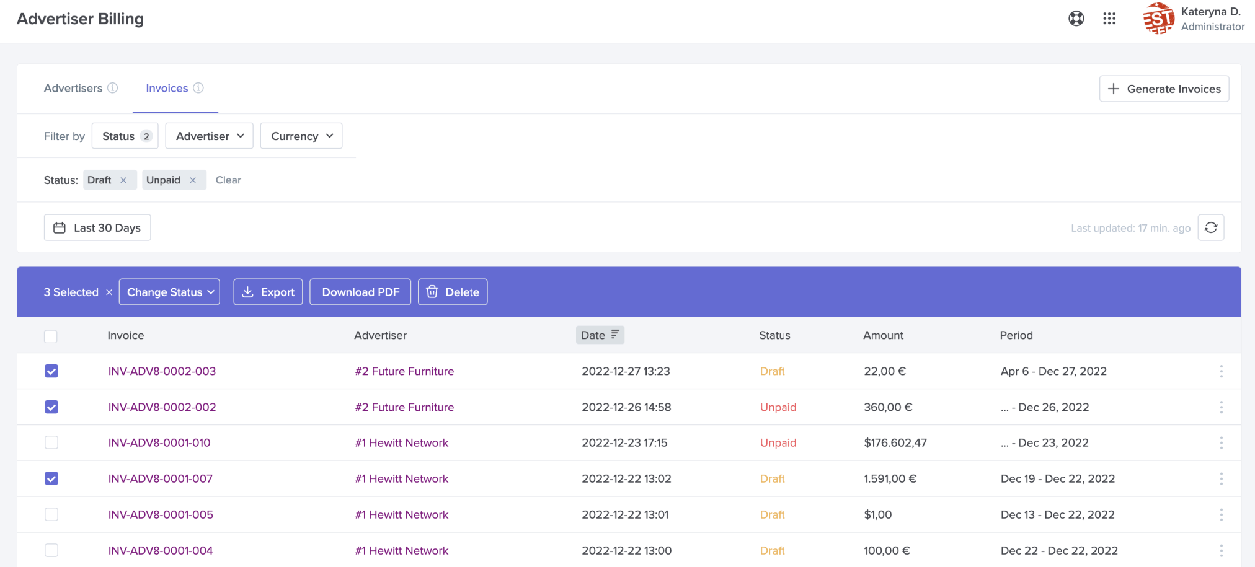
Task: Check invoice INV-ADV8-0001-010
Action: [51, 442]
